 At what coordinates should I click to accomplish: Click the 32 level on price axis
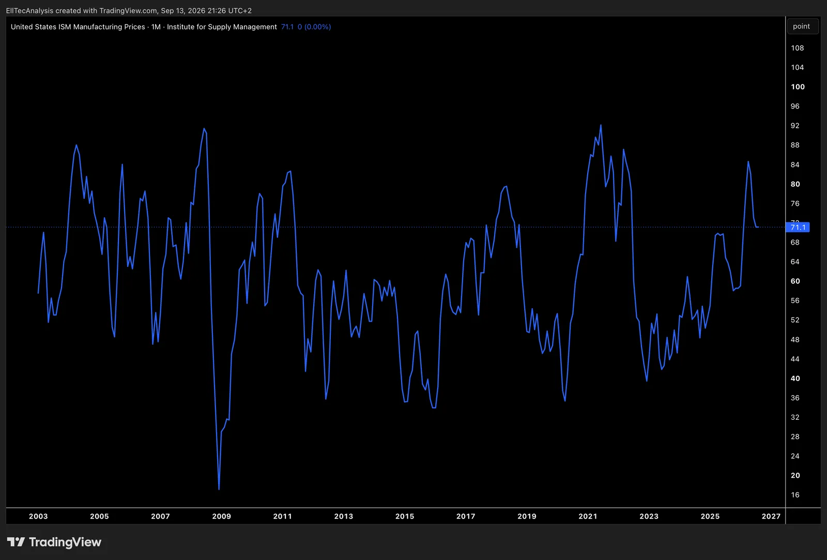tap(795, 417)
